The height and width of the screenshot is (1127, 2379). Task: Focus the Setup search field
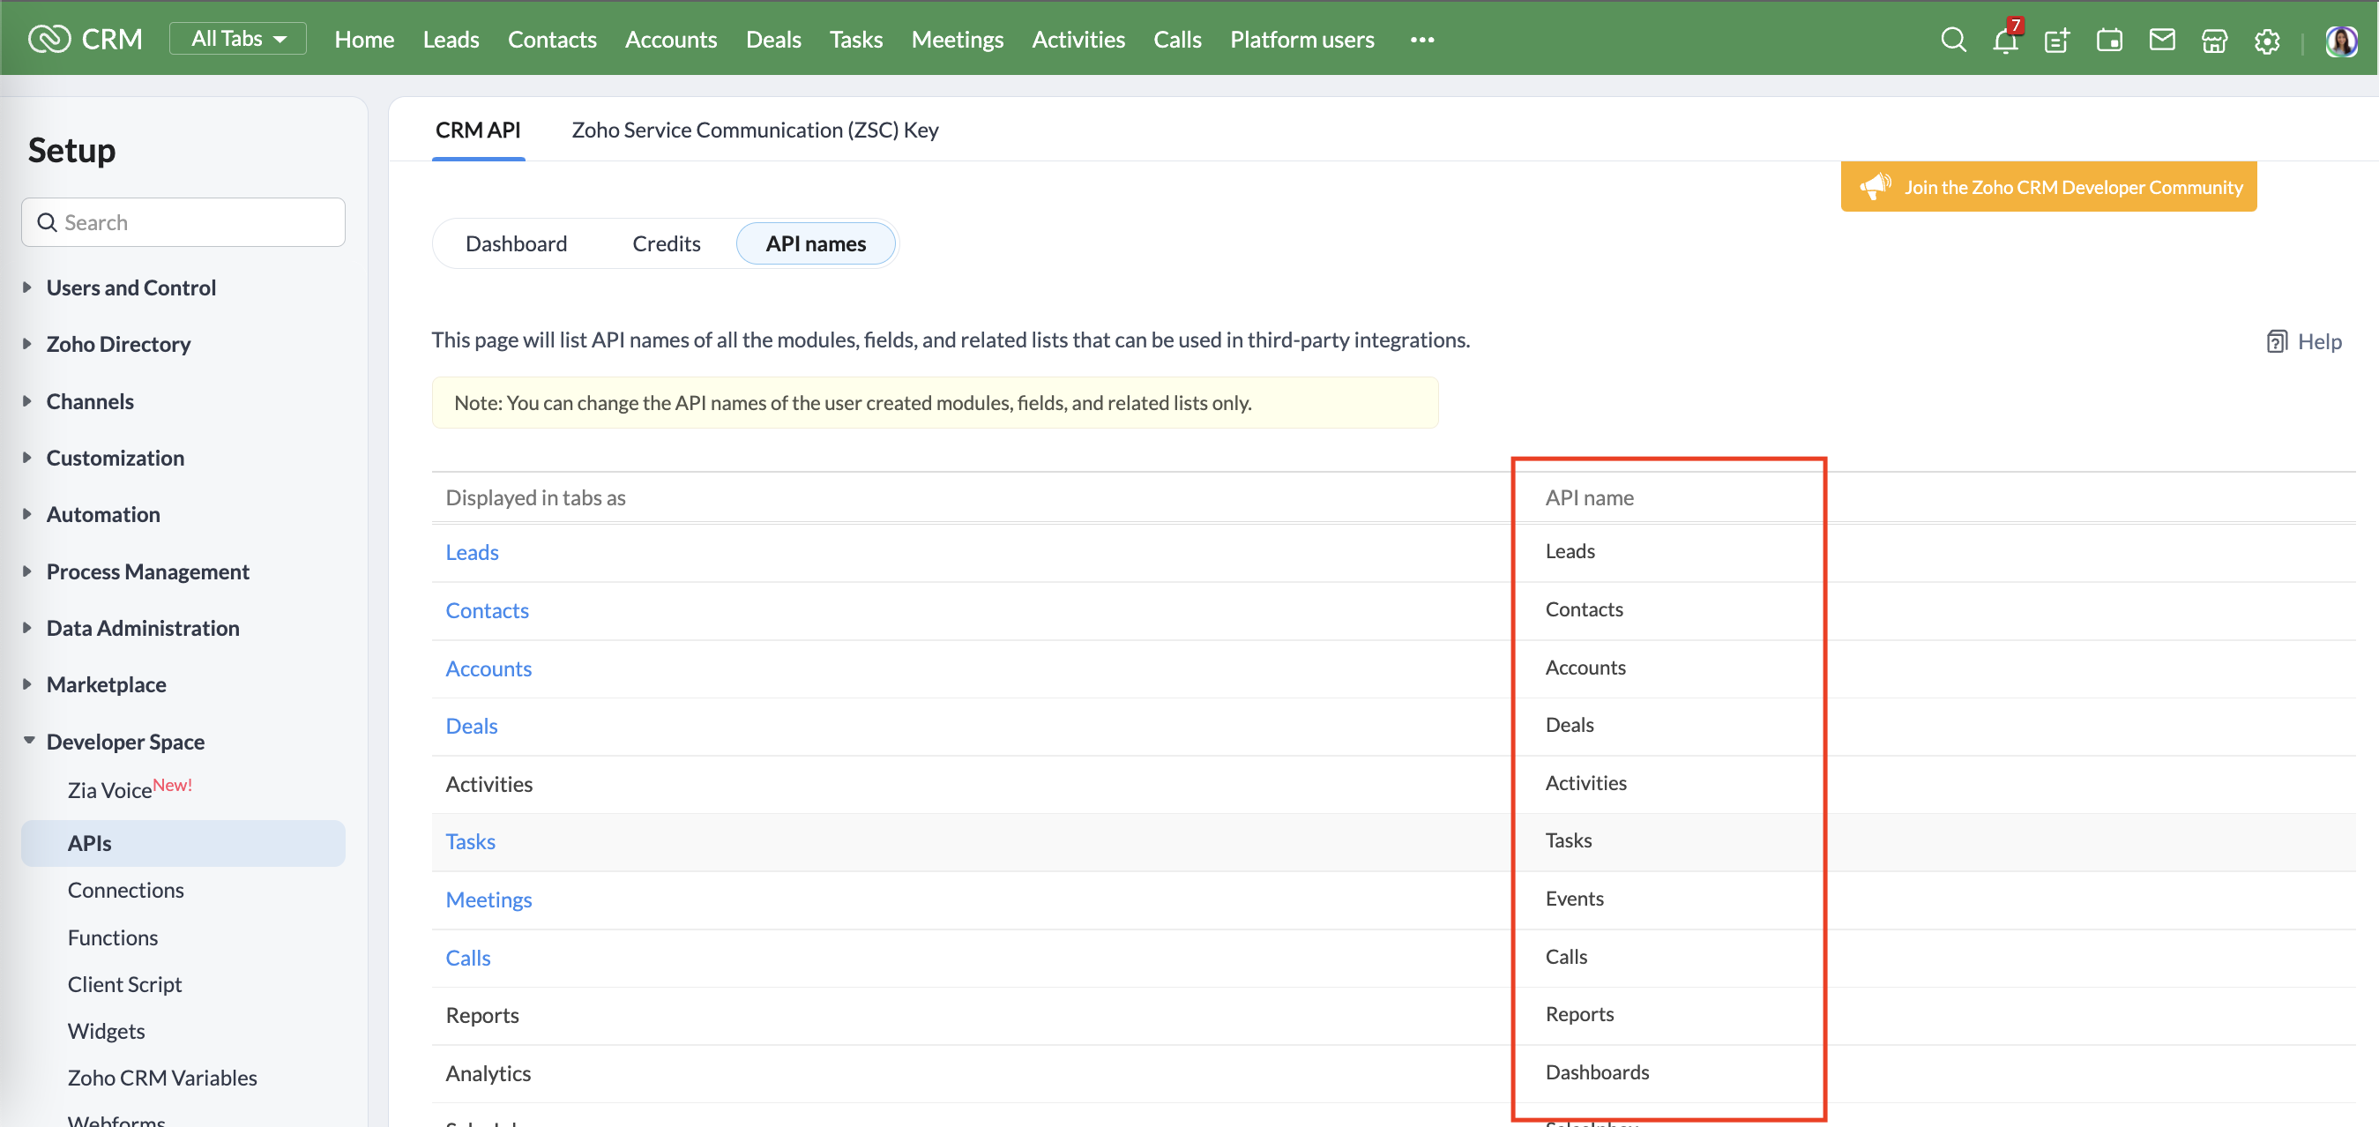pyautogui.click(x=183, y=222)
